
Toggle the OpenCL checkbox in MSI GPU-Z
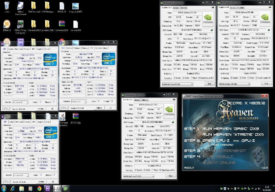[174, 78]
